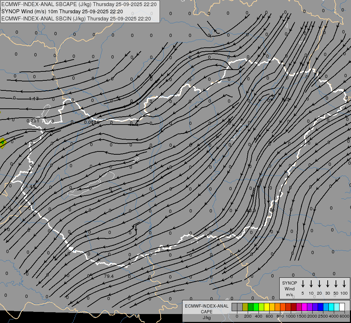
Task: Select the bright green CAPE legend swatch
Action: 256,307
